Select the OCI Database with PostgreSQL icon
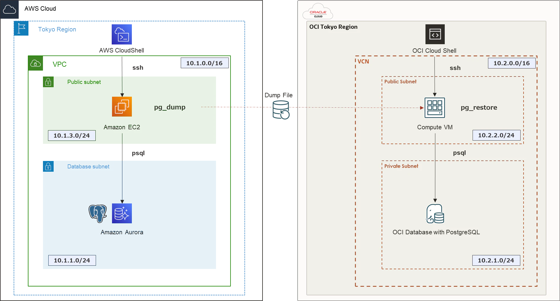The width and height of the screenshot is (560, 301). tap(435, 214)
